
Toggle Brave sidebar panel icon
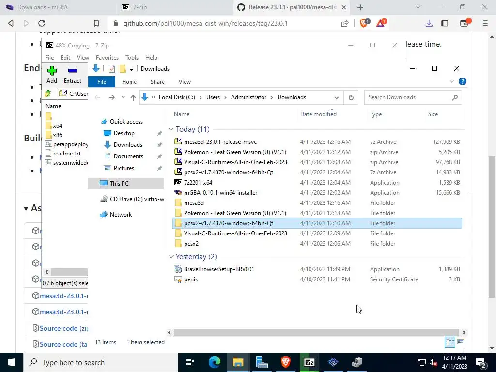tap(445, 23)
